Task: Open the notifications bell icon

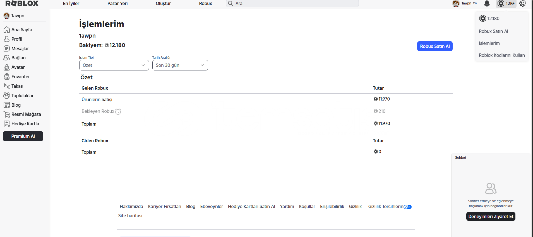Action: 487,3
